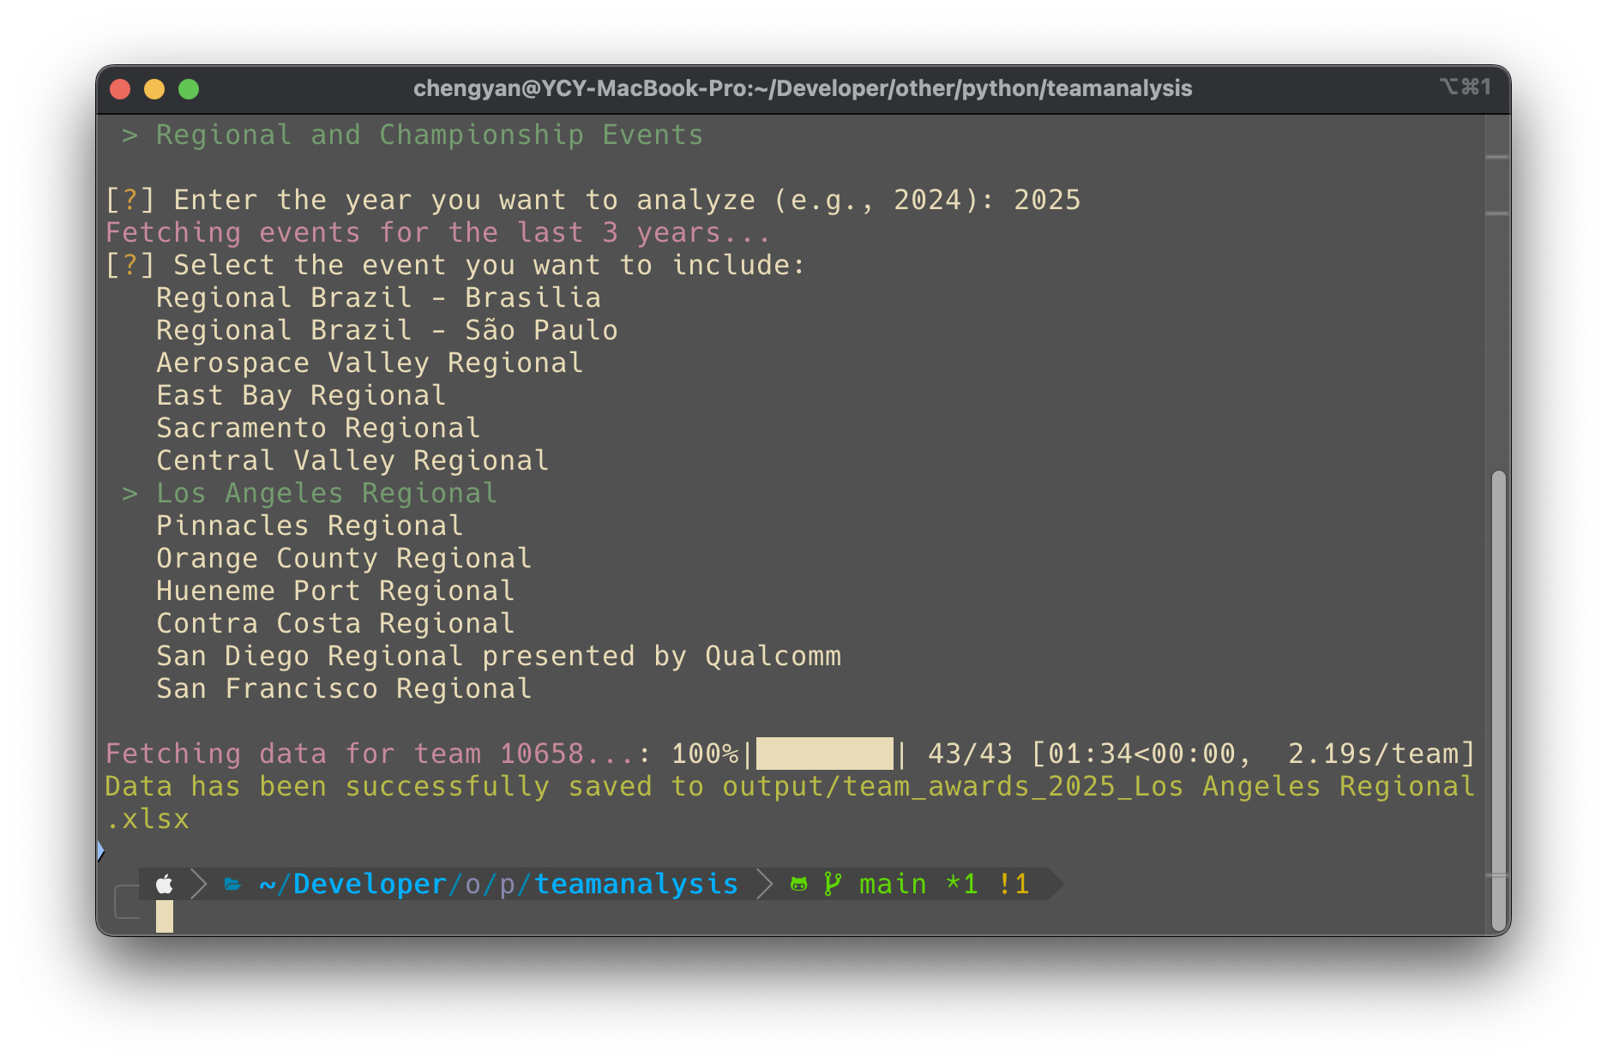
Task: Click 'Pinnacles Regional' entry
Action: pyautogui.click(x=310, y=525)
